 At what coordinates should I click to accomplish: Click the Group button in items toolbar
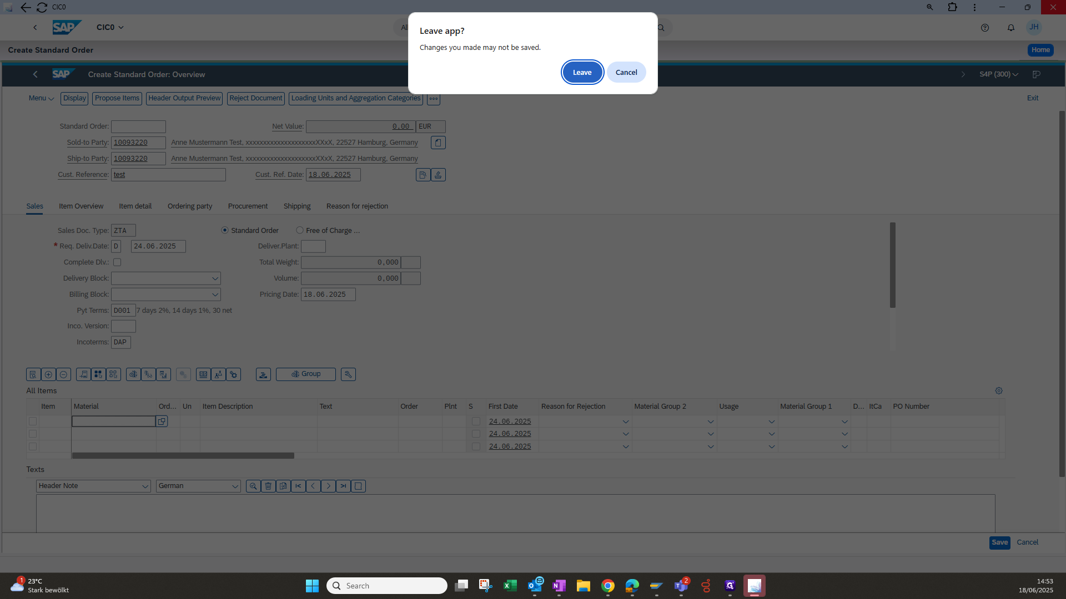tap(306, 374)
